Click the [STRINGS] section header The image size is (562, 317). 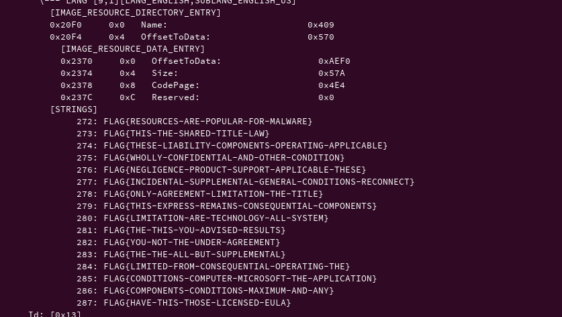click(74, 109)
